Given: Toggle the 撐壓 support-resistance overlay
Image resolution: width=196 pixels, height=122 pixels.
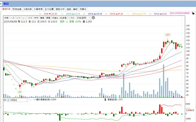Looking at the screenshot, I should (48, 18).
